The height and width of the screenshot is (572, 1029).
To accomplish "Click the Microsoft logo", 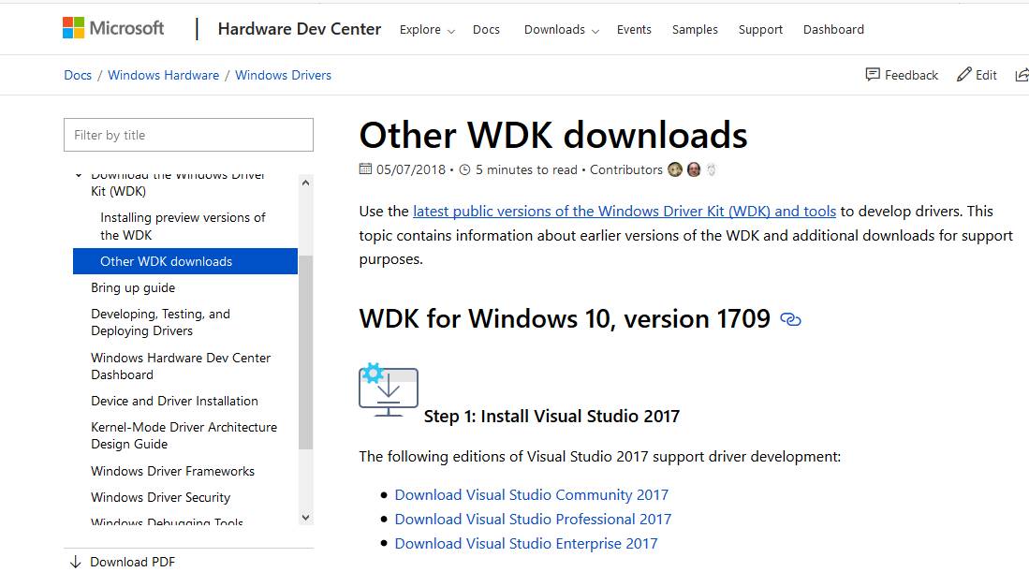I will (x=113, y=28).
